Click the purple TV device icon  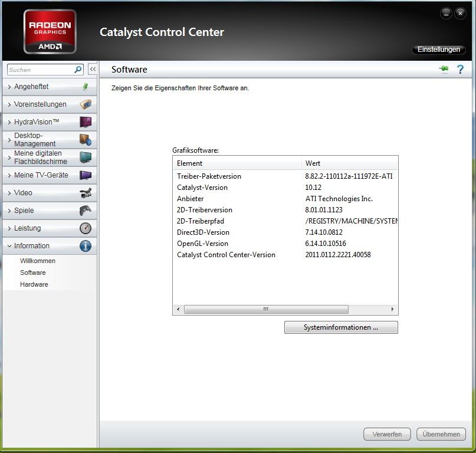[x=86, y=175]
